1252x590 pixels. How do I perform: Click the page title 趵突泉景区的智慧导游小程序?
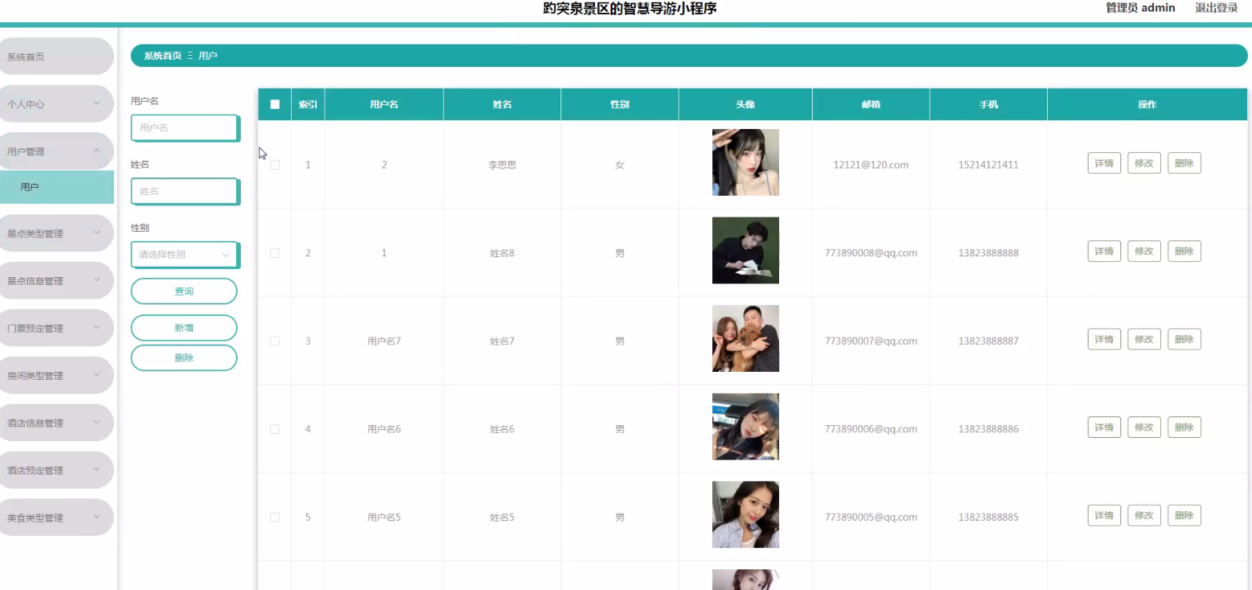click(x=630, y=8)
